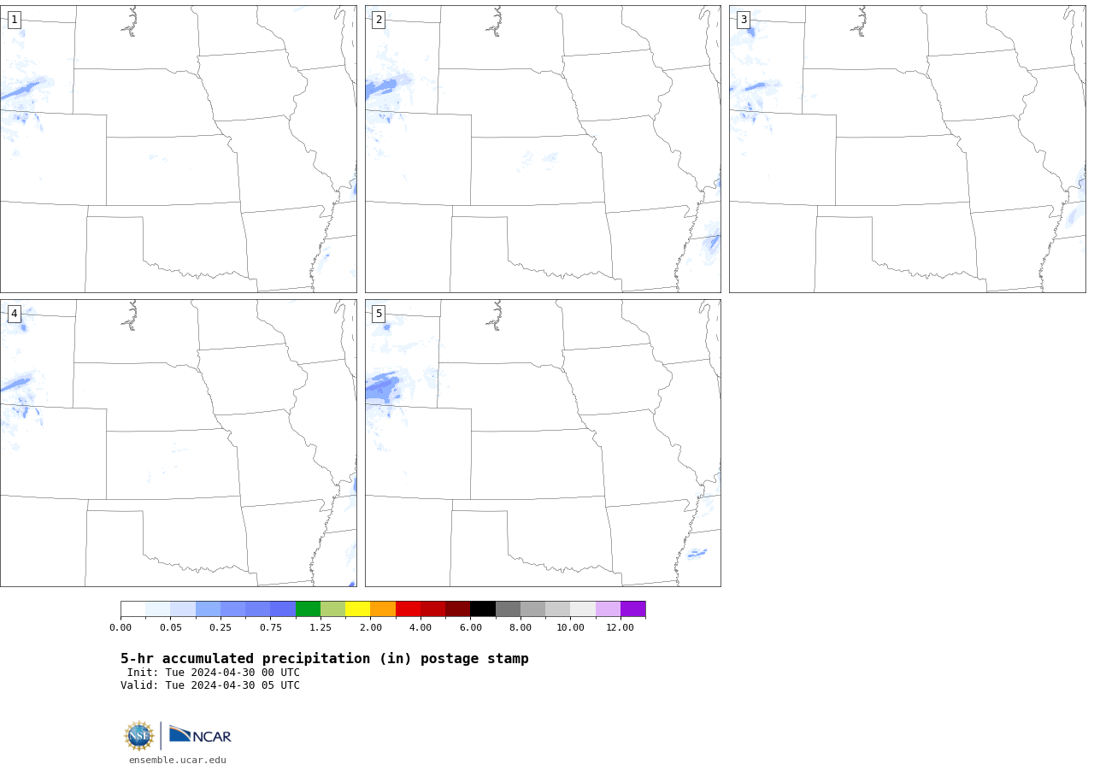Click the Init: Tue 2024-04-30 00 UTC line
1094x770 pixels.
pyautogui.click(x=214, y=673)
